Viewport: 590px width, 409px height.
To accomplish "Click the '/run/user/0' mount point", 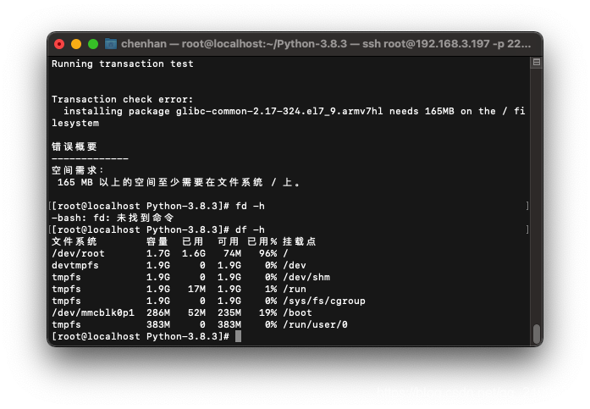I will 315,324.
